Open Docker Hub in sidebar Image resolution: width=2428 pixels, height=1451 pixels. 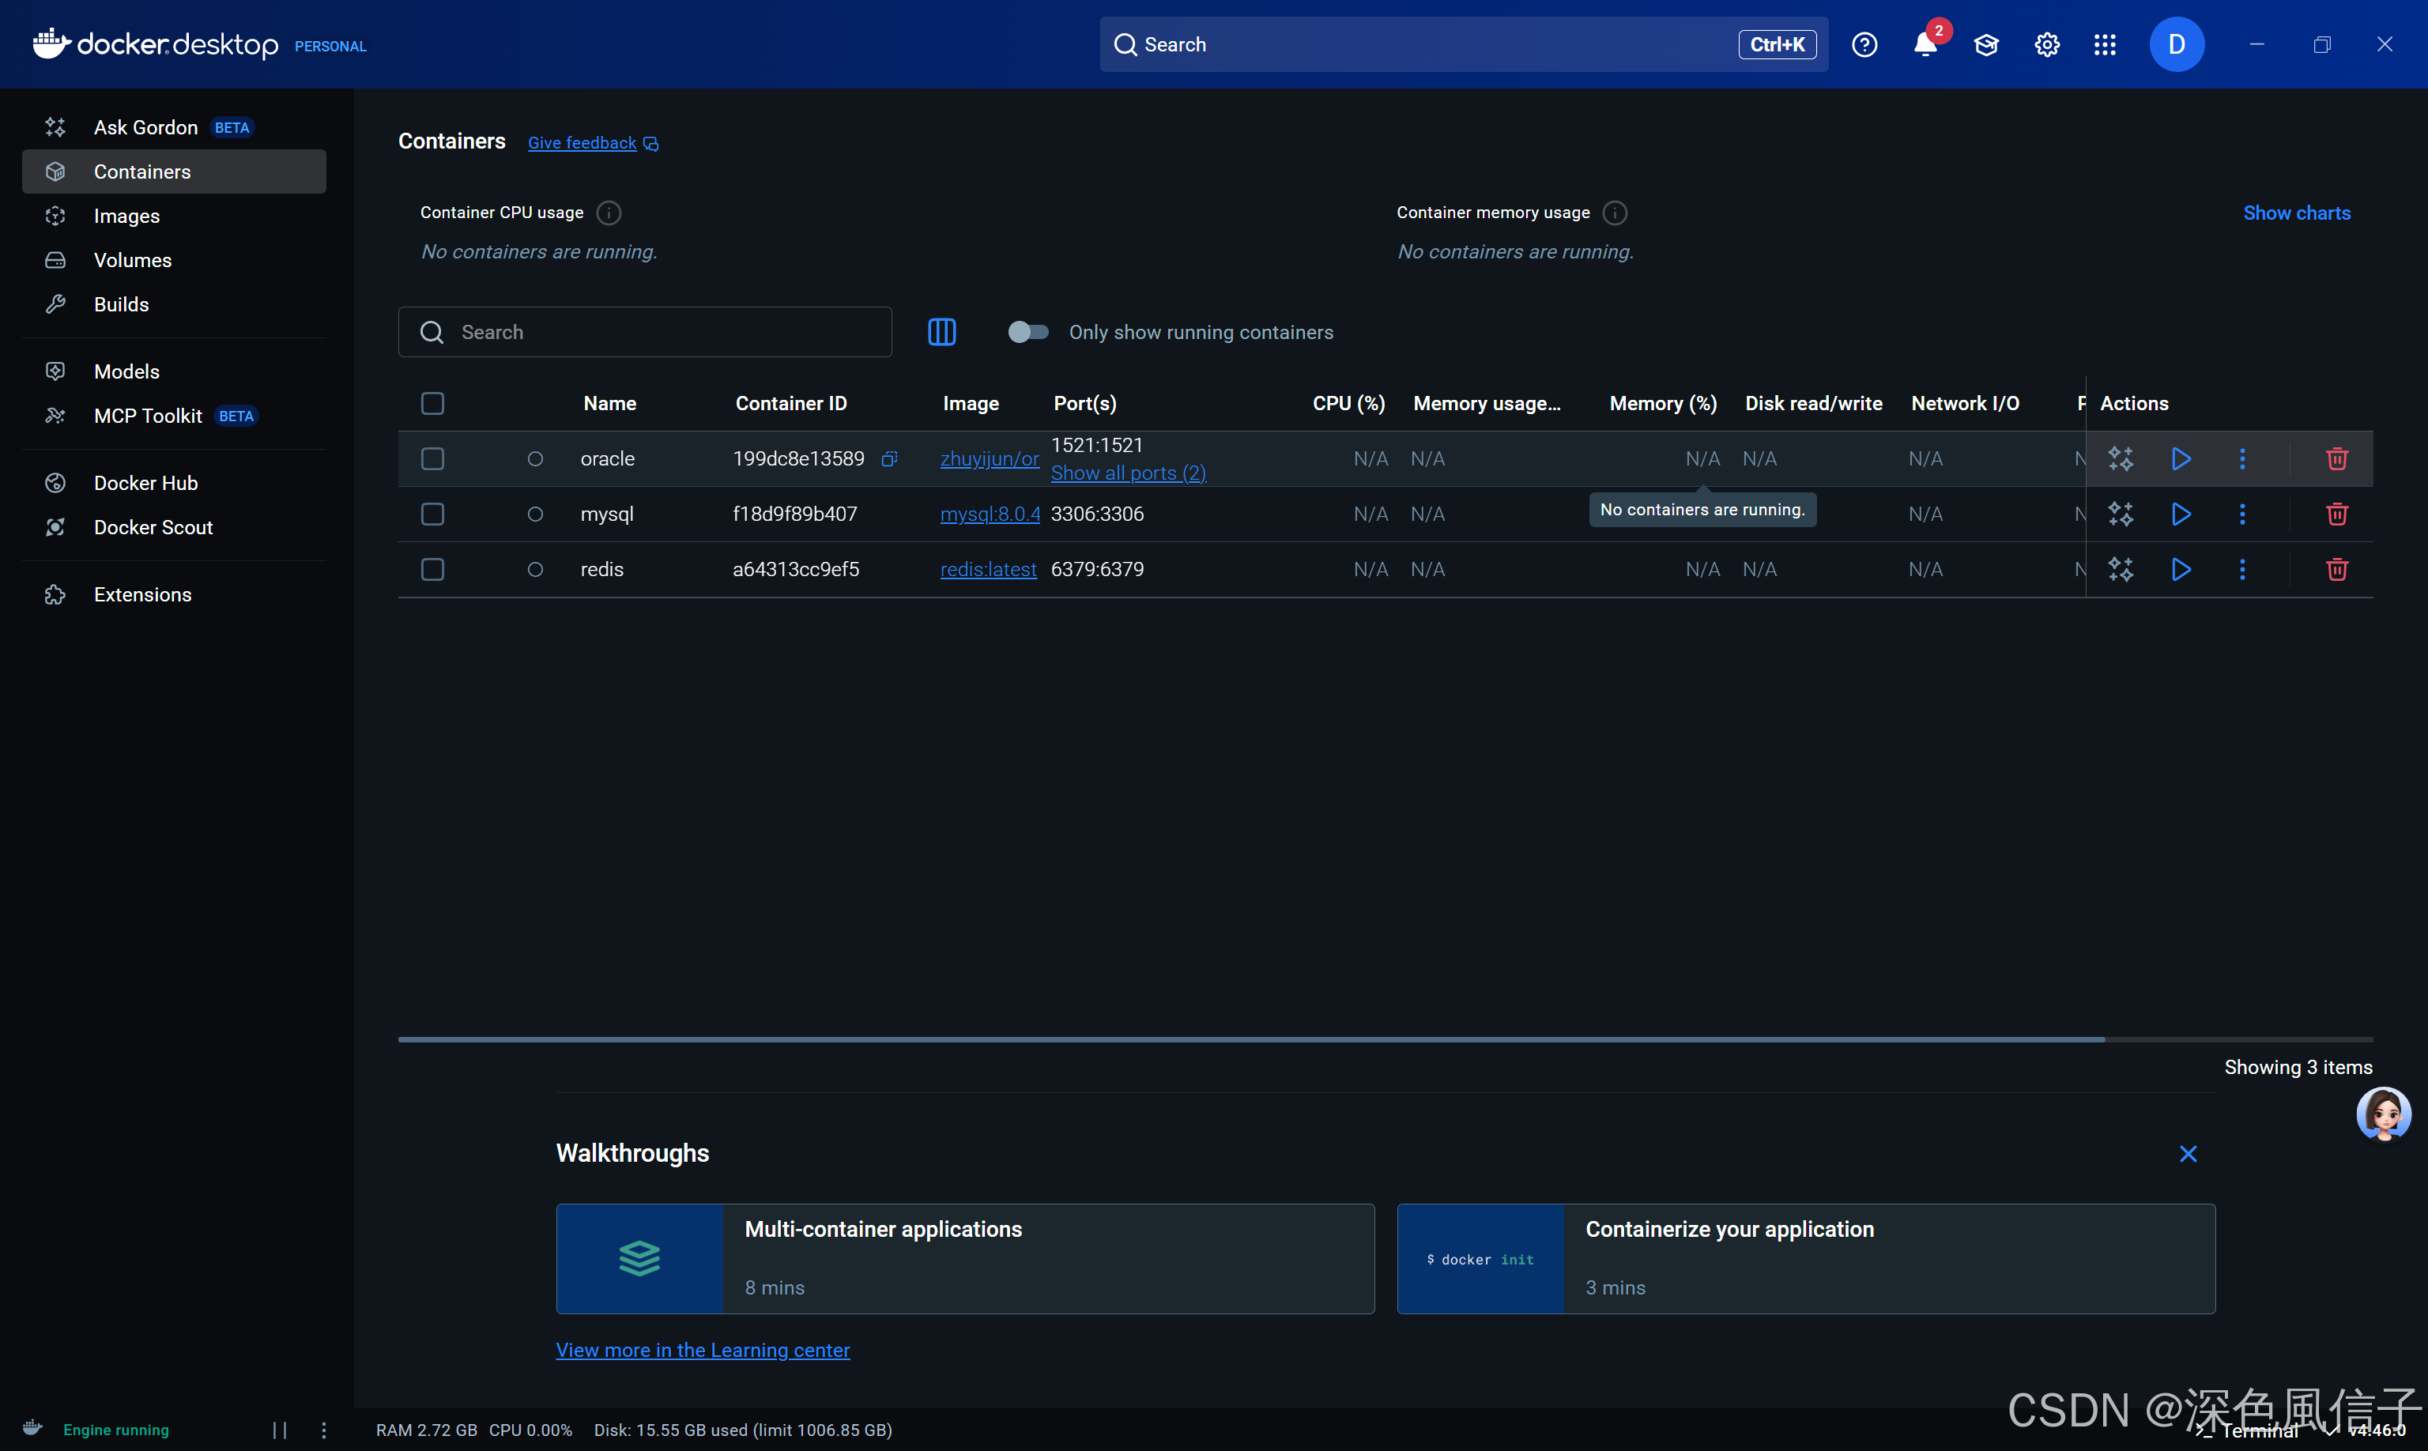click(x=174, y=483)
